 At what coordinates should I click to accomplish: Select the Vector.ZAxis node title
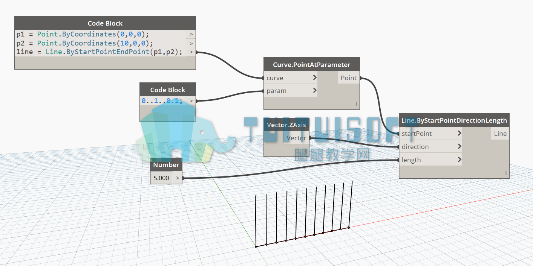[x=286, y=125]
